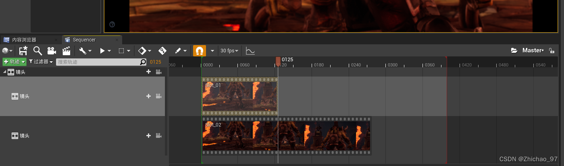Image resolution: width=564 pixels, height=166 pixels.
Task: Select the Shot_01 clip in the timeline
Action: [x=239, y=96]
